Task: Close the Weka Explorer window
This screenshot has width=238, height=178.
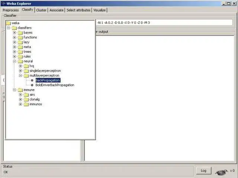Action: point(234,3)
